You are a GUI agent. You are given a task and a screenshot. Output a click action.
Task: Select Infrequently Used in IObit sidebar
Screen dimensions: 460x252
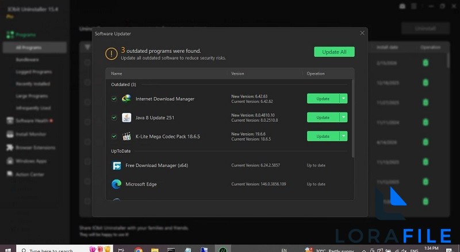pos(33,108)
